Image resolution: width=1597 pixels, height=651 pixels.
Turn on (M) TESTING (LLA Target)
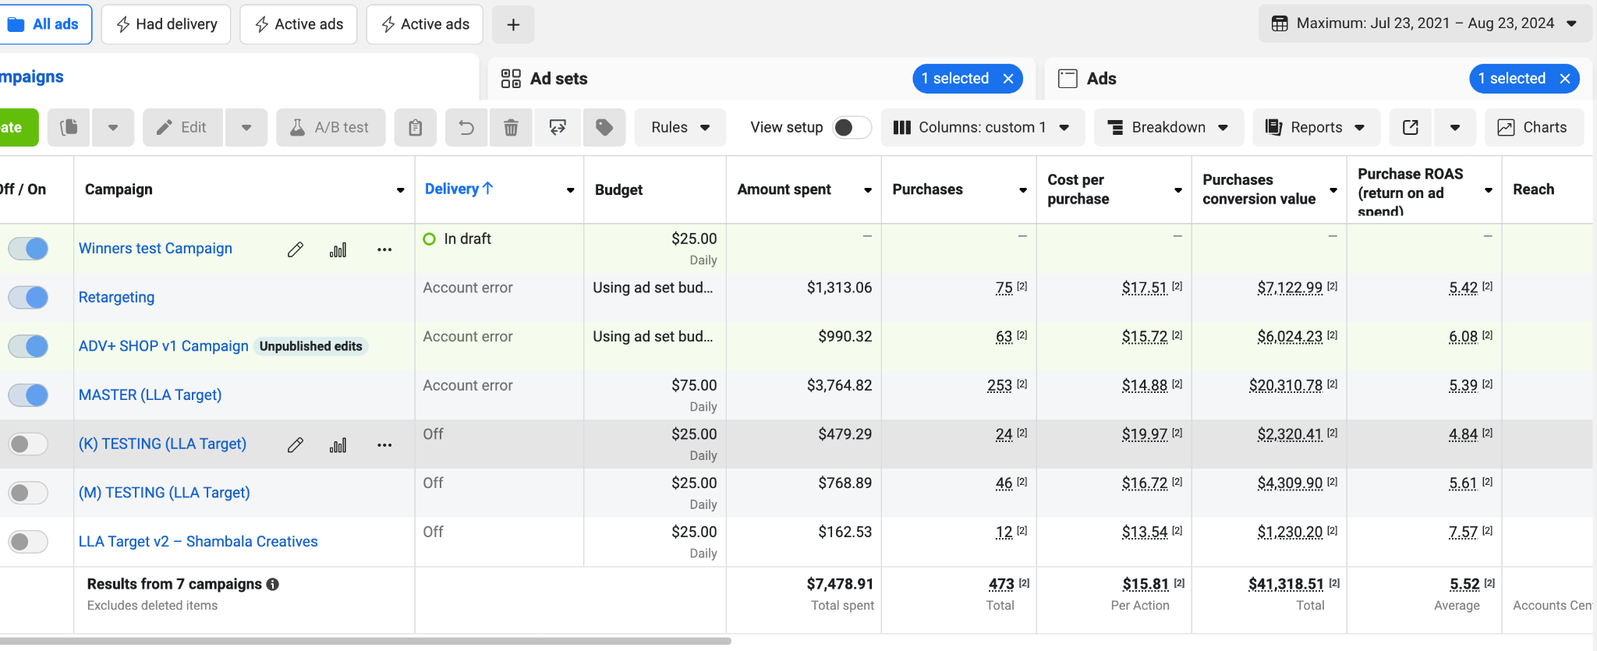(28, 493)
